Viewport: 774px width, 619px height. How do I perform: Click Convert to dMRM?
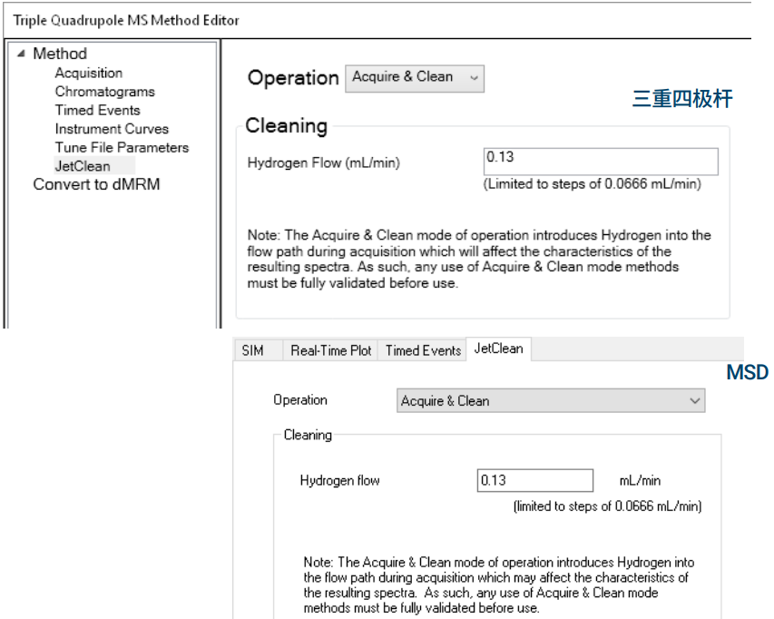[96, 184]
